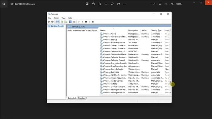Select Windows License Manager service row
Screen dimensions: 212x119
click(134, 87)
